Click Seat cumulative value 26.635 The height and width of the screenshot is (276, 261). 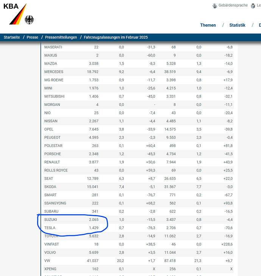(x=170, y=178)
